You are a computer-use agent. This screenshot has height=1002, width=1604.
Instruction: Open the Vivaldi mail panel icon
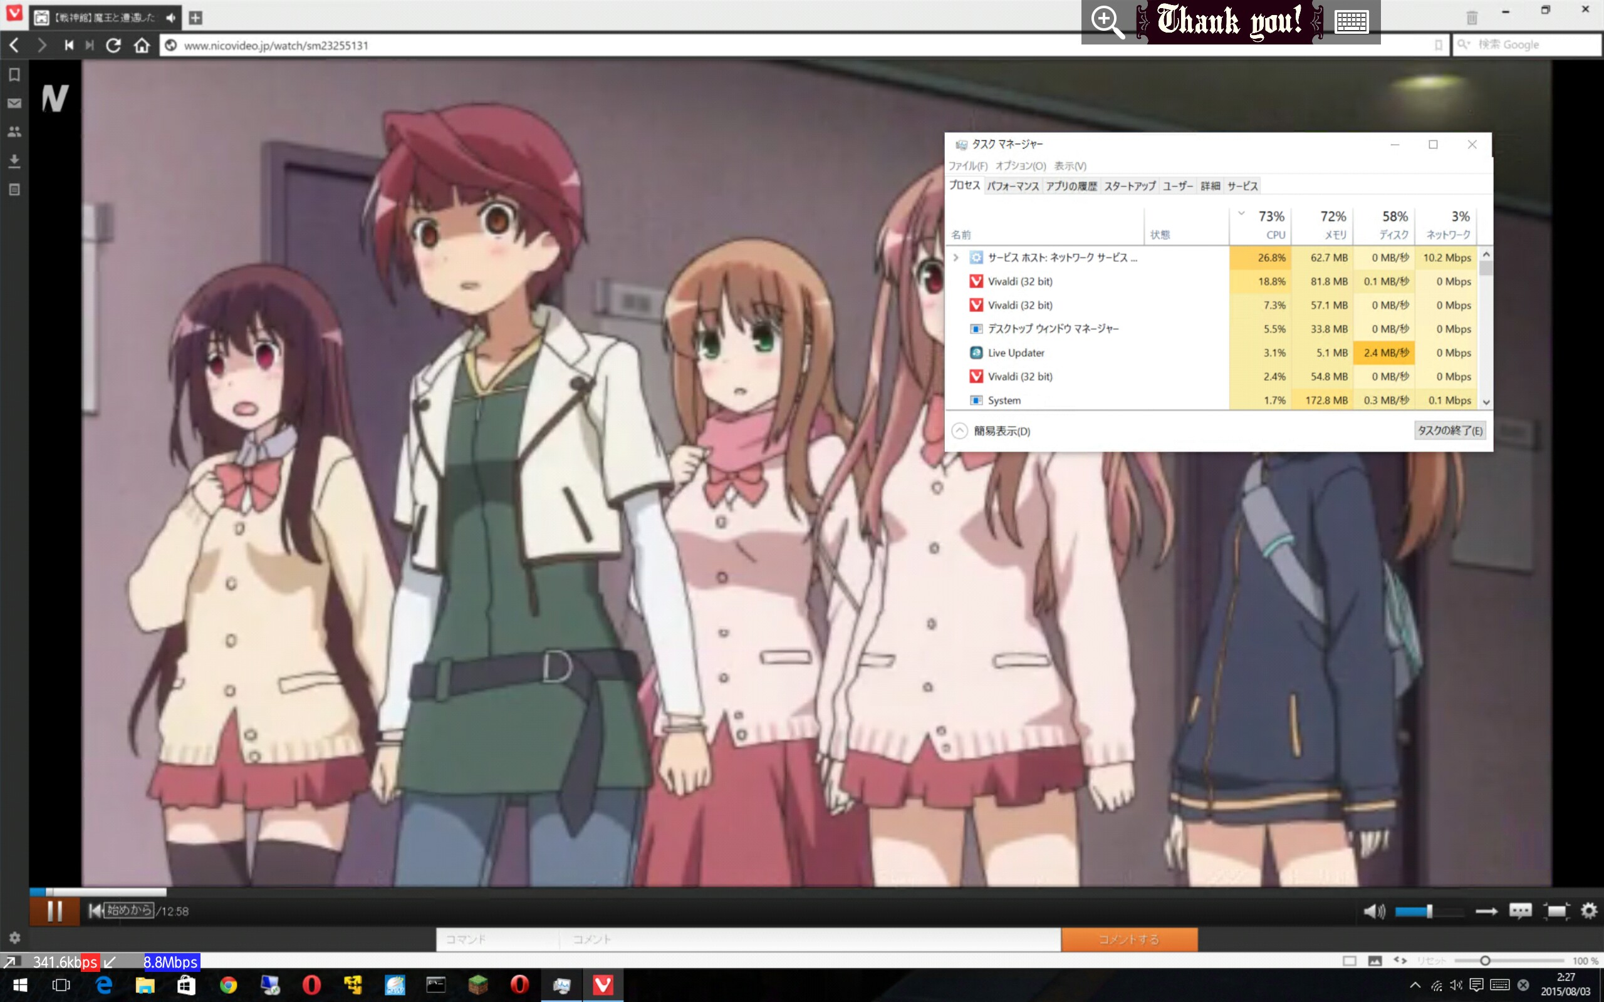(14, 103)
